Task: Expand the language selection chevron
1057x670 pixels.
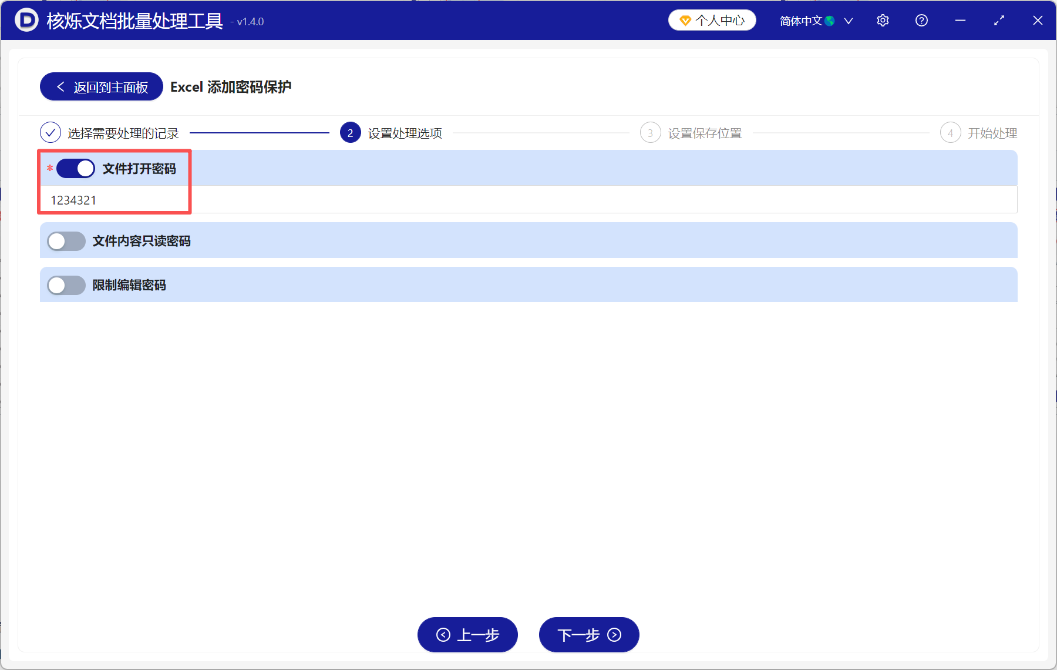Action: 848,21
